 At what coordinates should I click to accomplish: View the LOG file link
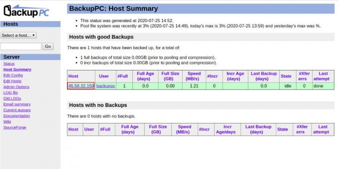click(x=10, y=92)
